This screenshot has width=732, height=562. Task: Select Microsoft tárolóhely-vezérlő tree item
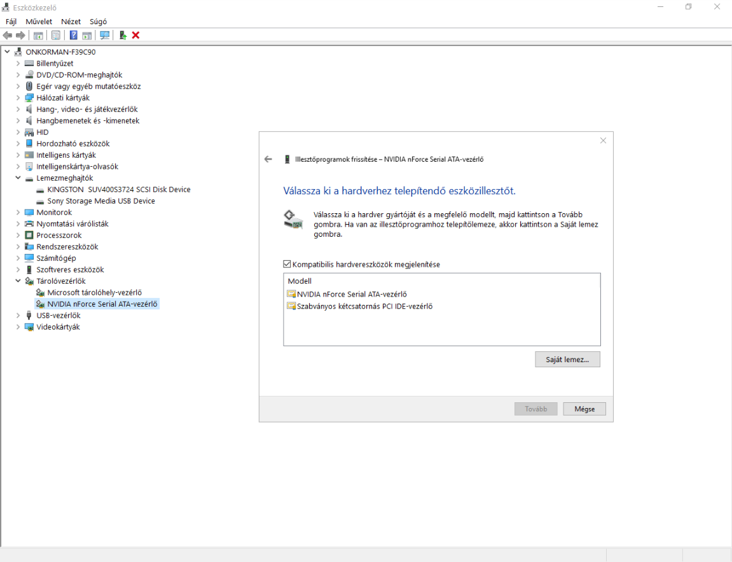[94, 292]
